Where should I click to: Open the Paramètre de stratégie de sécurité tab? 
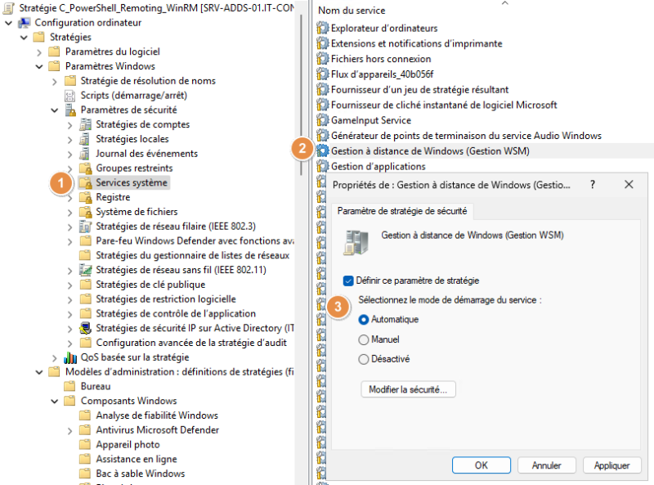coord(402,211)
